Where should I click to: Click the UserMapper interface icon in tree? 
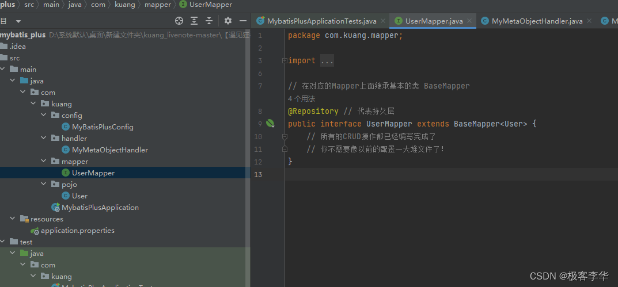pyautogui.click(x=66, y=173)
